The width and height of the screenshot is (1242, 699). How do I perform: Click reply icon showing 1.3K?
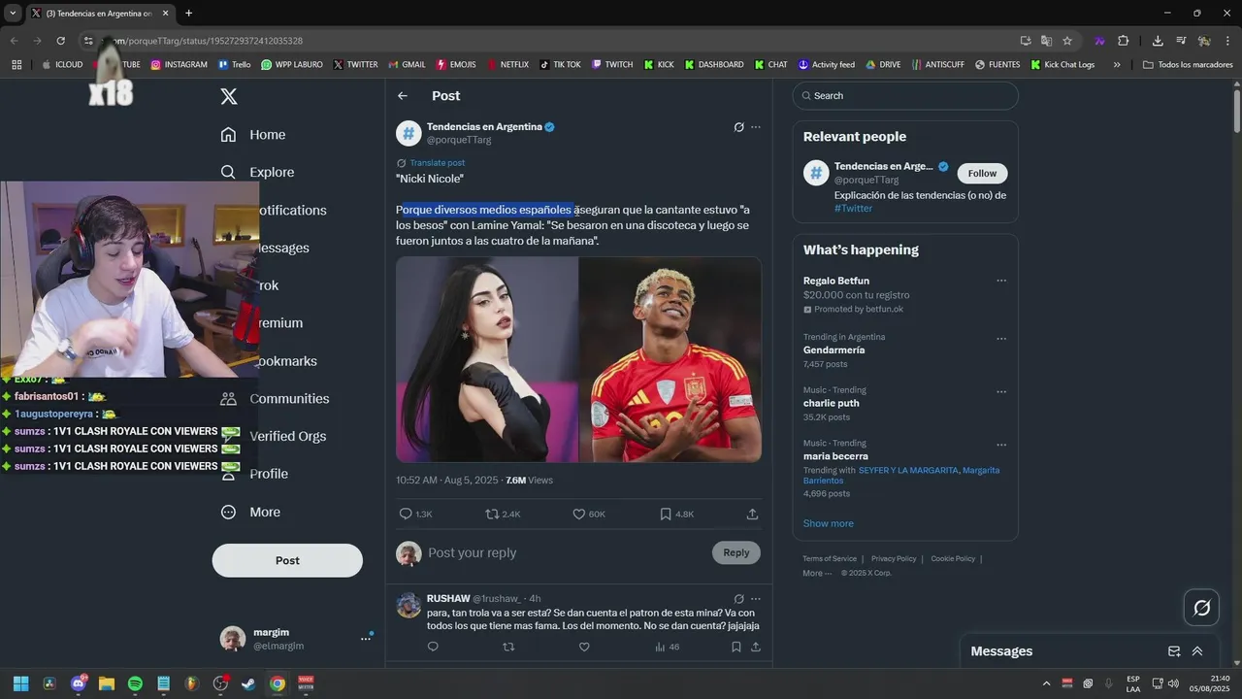click(415, 514)
